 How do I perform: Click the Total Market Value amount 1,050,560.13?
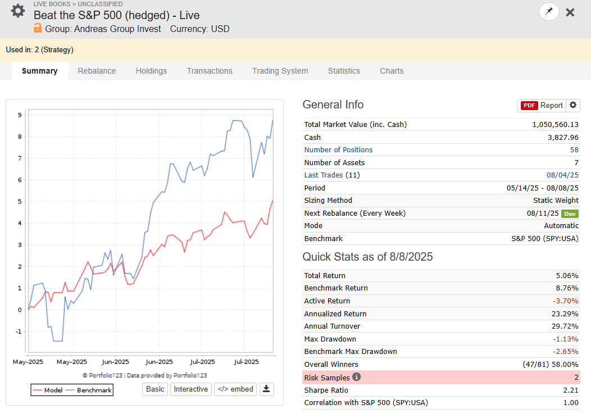click(x=555, y=125)
